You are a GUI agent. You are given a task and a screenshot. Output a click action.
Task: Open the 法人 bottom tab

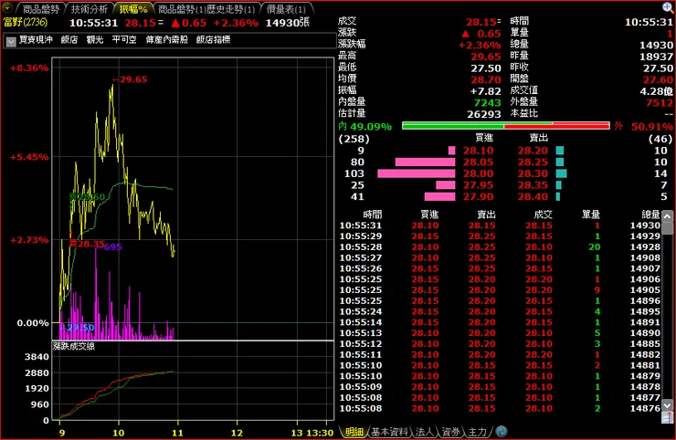[x=424, y=432]
